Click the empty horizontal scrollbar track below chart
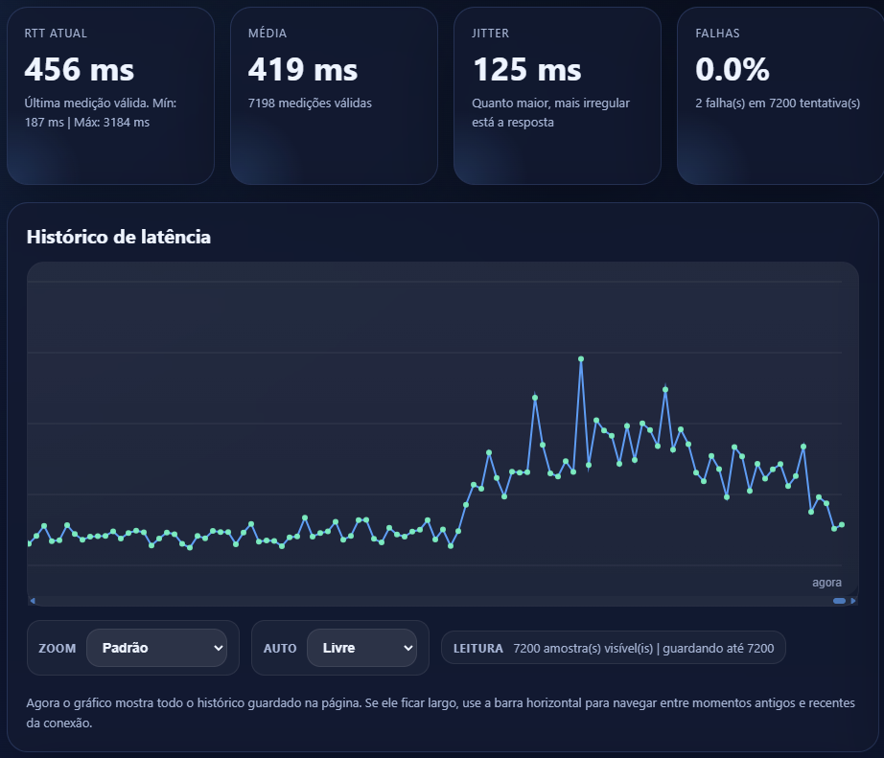This screenshot has height=758, width=884. tap(431, 601)
